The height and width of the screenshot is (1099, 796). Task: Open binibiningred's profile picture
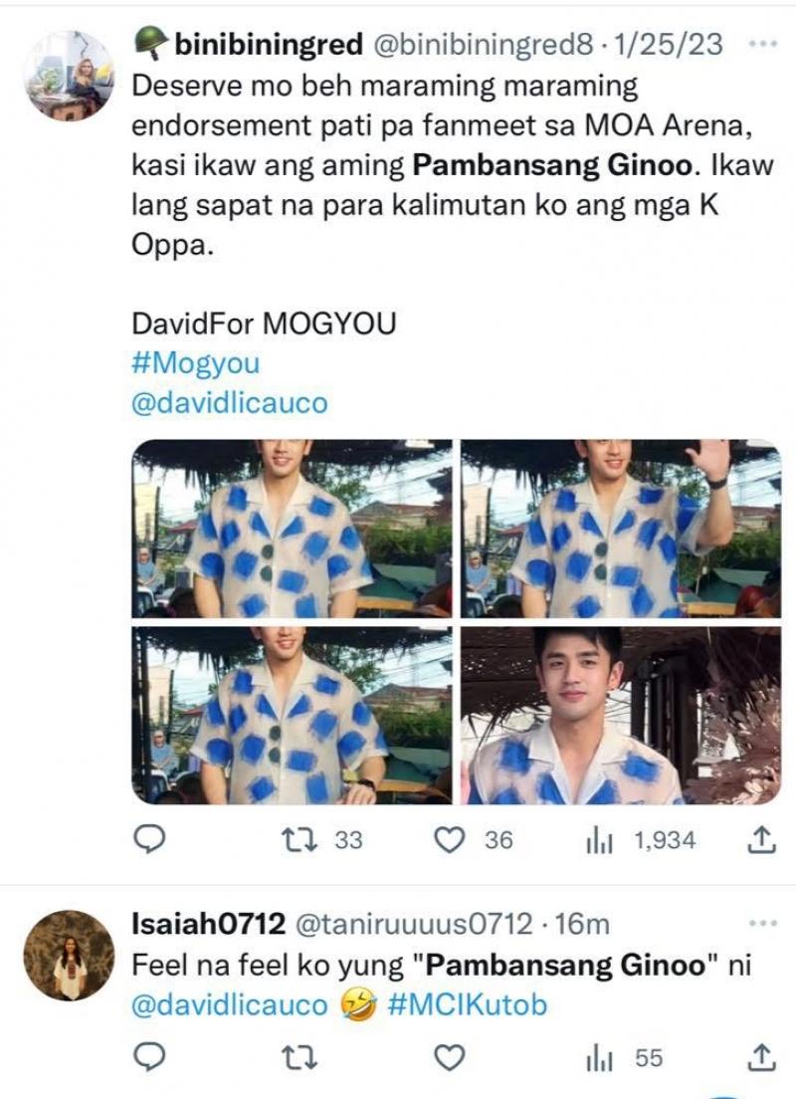point(69,75)
